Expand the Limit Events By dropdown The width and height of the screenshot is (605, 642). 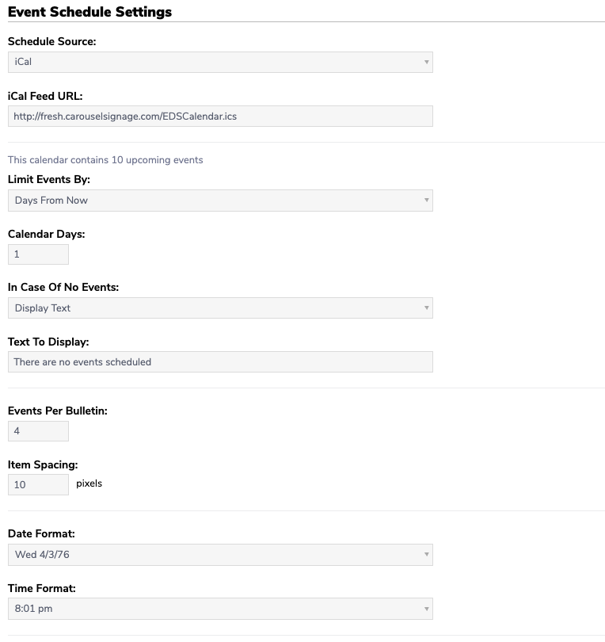tap(220, 201)
